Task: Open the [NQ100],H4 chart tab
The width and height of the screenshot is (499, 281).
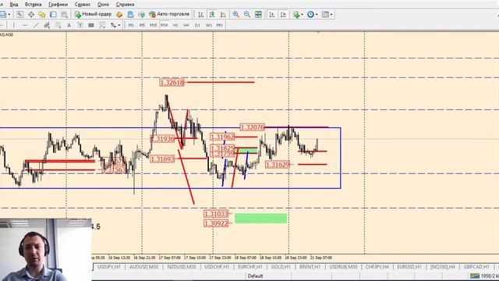Action: click(x=442, y=267)
